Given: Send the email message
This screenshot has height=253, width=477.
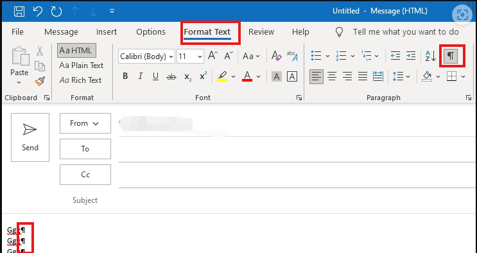Looking at the screenshot, I should (30, 137).
